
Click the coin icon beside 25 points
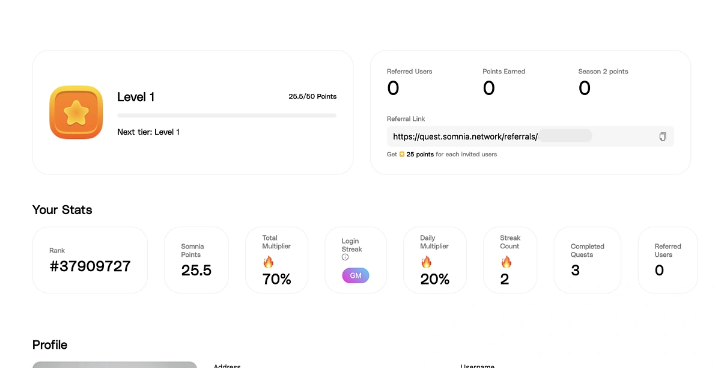(x=402, y=155)
